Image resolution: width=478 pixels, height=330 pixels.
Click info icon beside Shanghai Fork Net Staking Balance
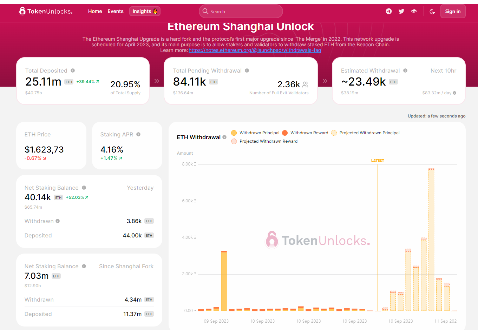coord(84,266)
